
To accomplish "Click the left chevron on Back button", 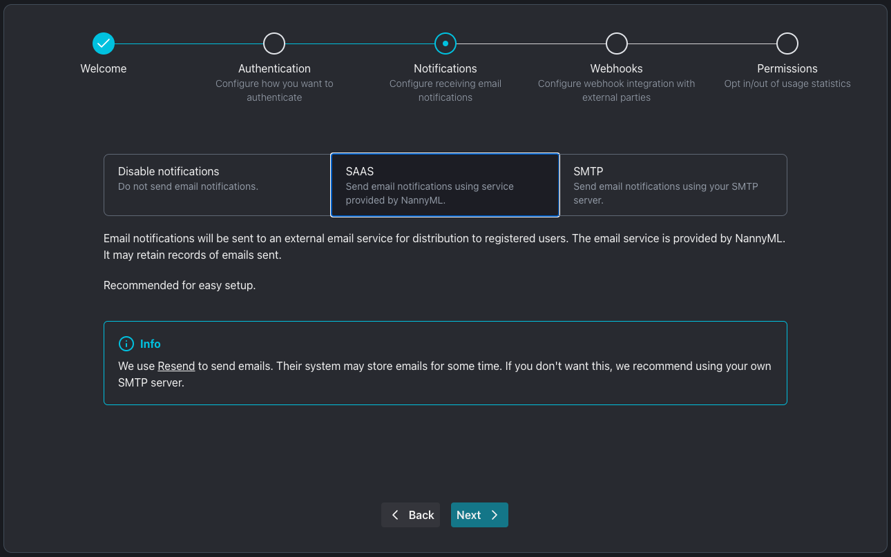I will [x=395, y=515].
